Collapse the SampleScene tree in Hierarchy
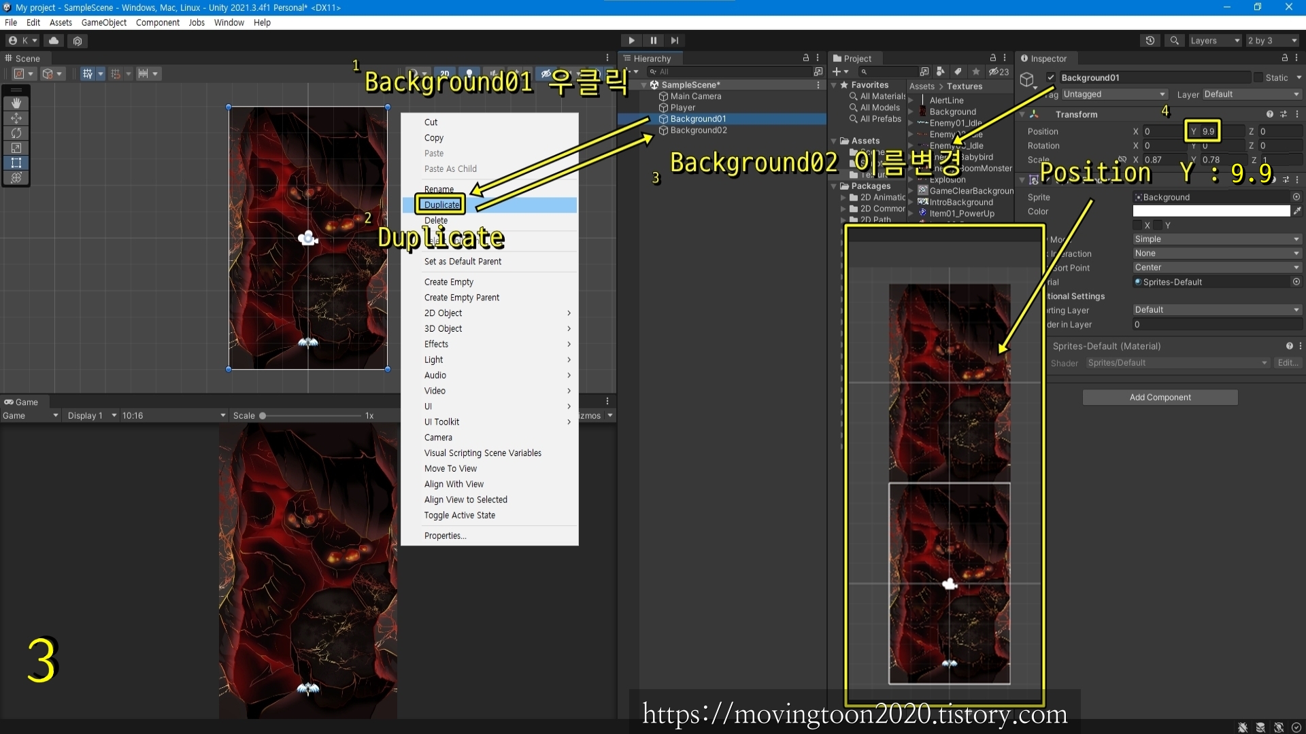 (644, 85)
